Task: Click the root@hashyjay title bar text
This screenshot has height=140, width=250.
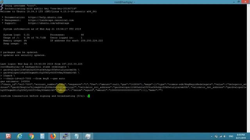Action: click(125, 2)
